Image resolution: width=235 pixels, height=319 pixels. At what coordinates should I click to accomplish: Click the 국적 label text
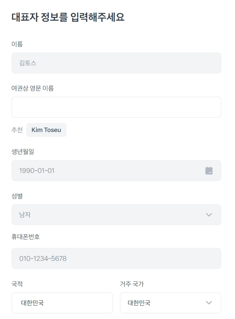pos(17,284)
